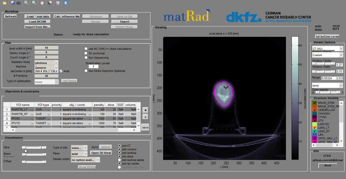Click Load *.mat data
Image resolution: width=346 pixels, height=179 pixels.
(x=38, y=17)
